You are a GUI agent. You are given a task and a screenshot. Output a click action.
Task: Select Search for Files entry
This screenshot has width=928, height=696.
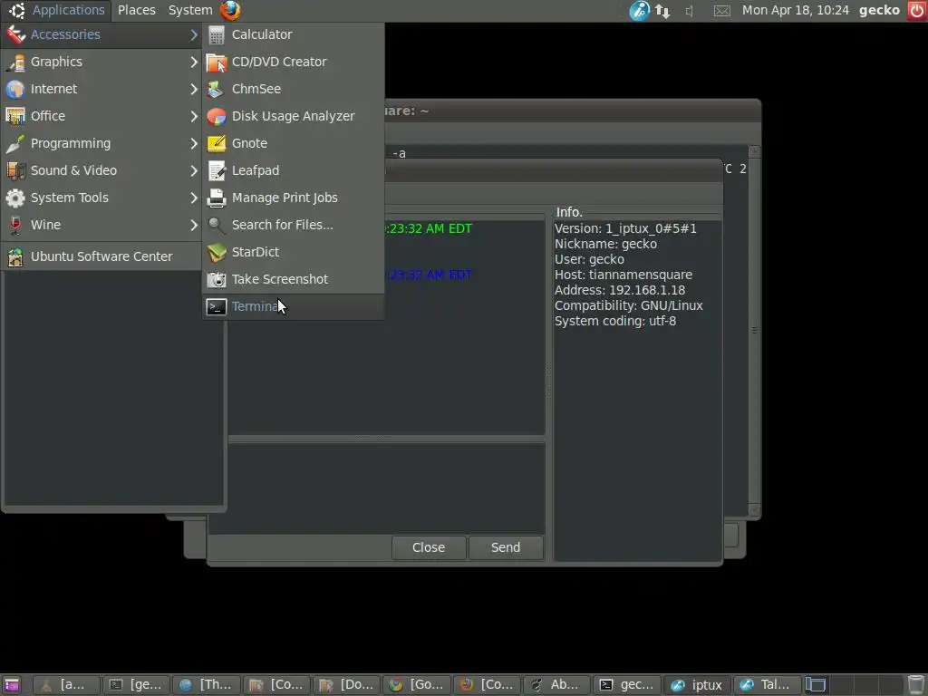pos(293,225)
